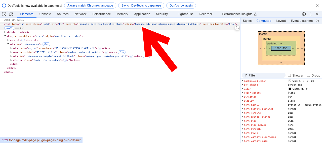Screen dimensions: 322x143
Task: Open the Memory tab
Action: pyautogui.click(x=122, y=14)
